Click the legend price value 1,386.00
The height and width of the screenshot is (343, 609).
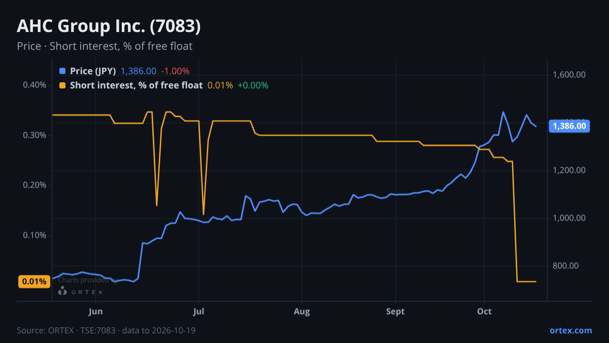(139, 71)
